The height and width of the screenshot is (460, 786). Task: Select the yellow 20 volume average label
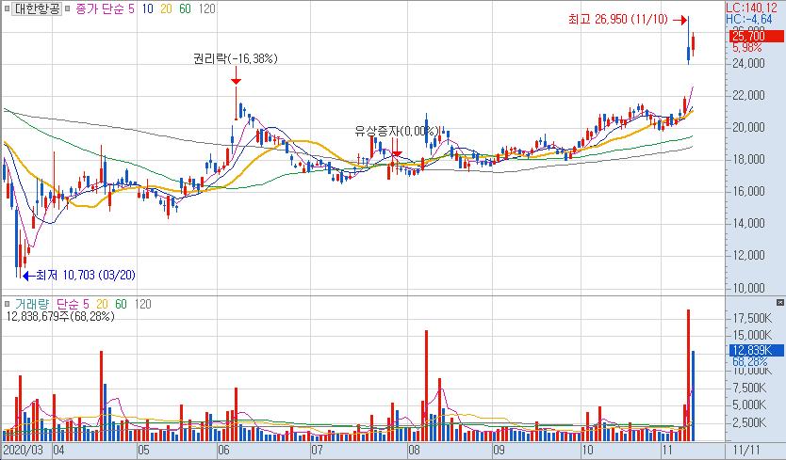pos(102,304)
